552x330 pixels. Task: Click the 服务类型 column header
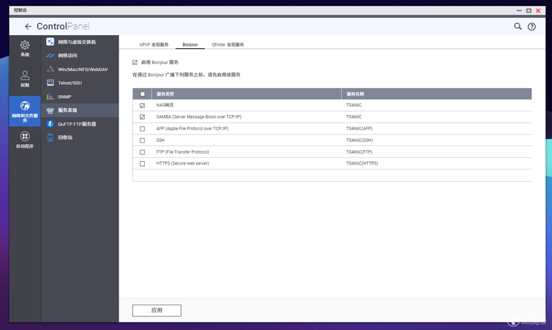point(246,94)
